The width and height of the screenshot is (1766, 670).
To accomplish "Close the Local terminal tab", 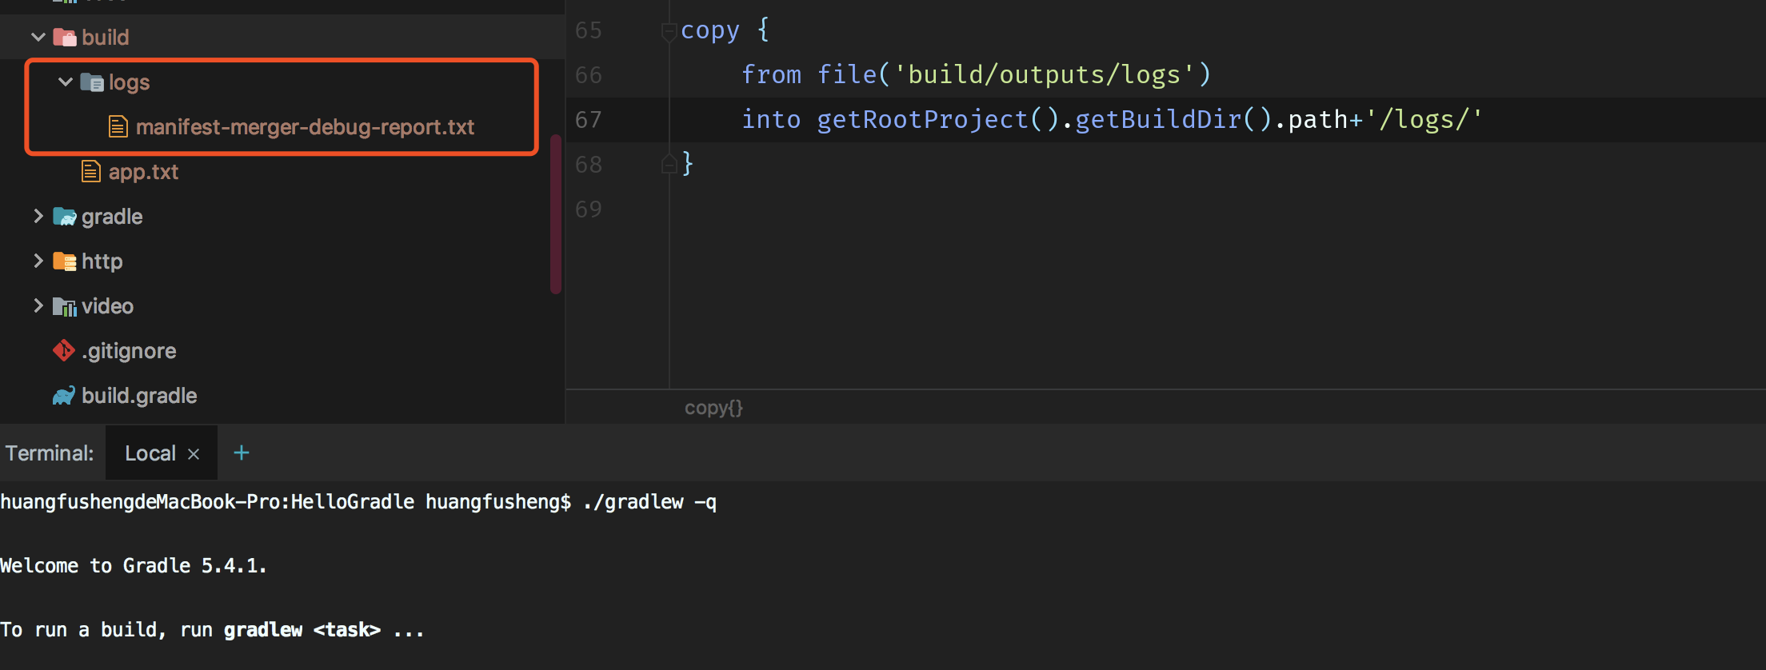I will pyautogui.click(x=194, y=454).
